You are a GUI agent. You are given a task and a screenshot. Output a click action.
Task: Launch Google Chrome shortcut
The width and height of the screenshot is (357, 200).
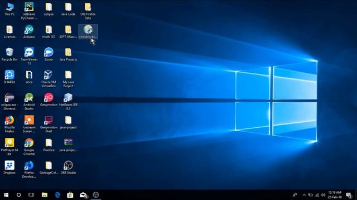tap(29, 147)
